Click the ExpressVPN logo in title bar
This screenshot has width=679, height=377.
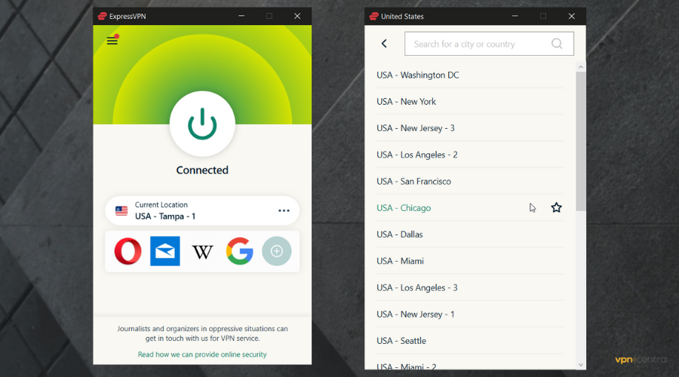pyautogui.click(x=102, y=16)
